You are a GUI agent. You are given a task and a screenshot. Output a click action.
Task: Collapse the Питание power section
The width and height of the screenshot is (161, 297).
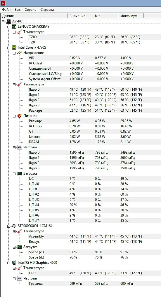tap(14, 116)
